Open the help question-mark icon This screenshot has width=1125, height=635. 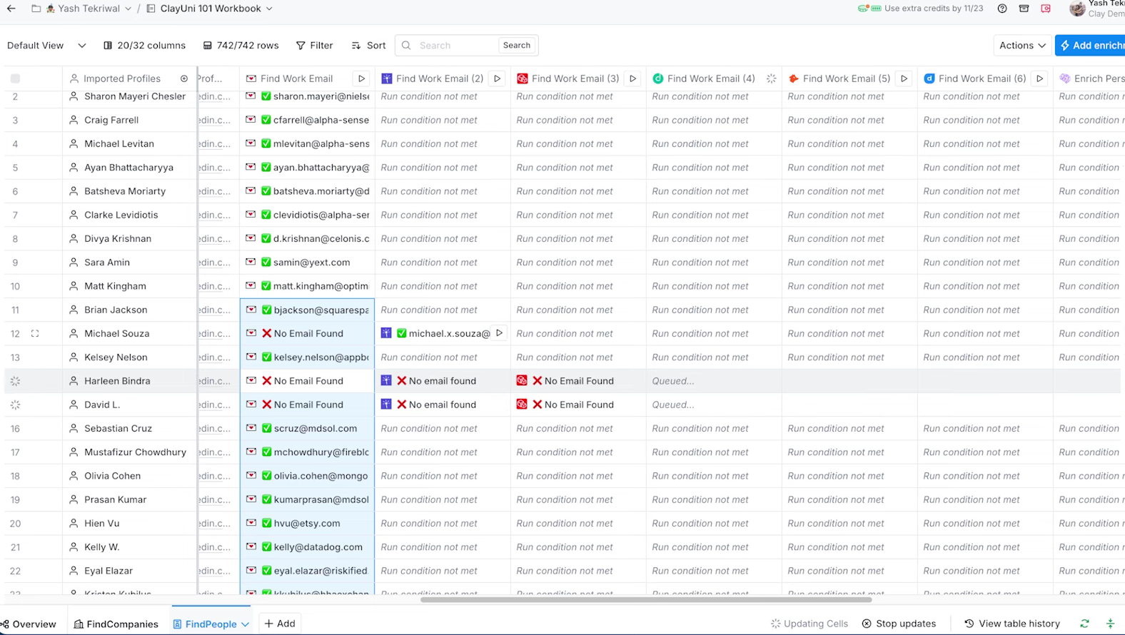click(1002, 9)
